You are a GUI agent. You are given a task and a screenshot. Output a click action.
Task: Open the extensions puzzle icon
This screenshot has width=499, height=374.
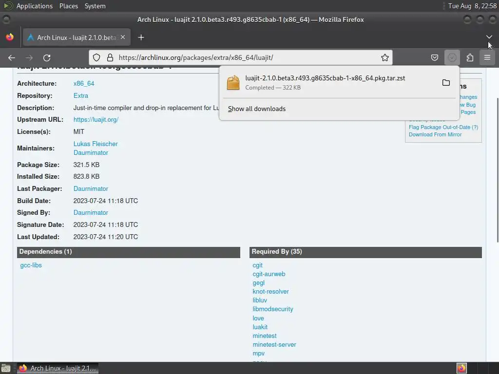(x=470, y=57)
